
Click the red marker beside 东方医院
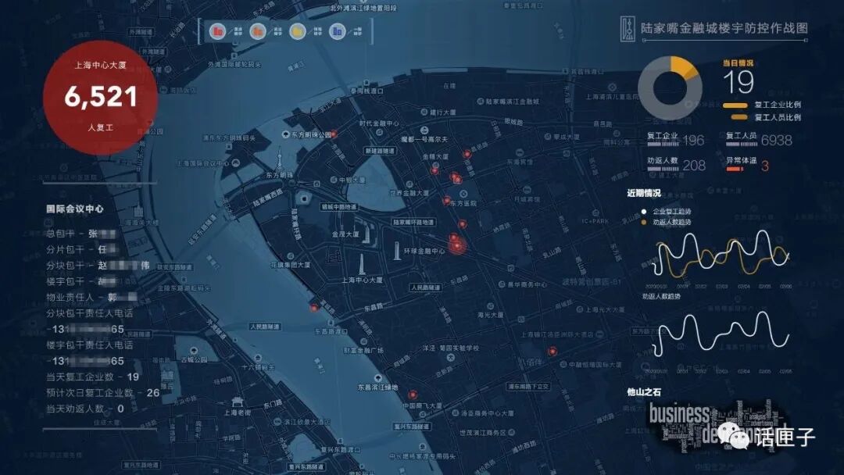pos(446,201)
